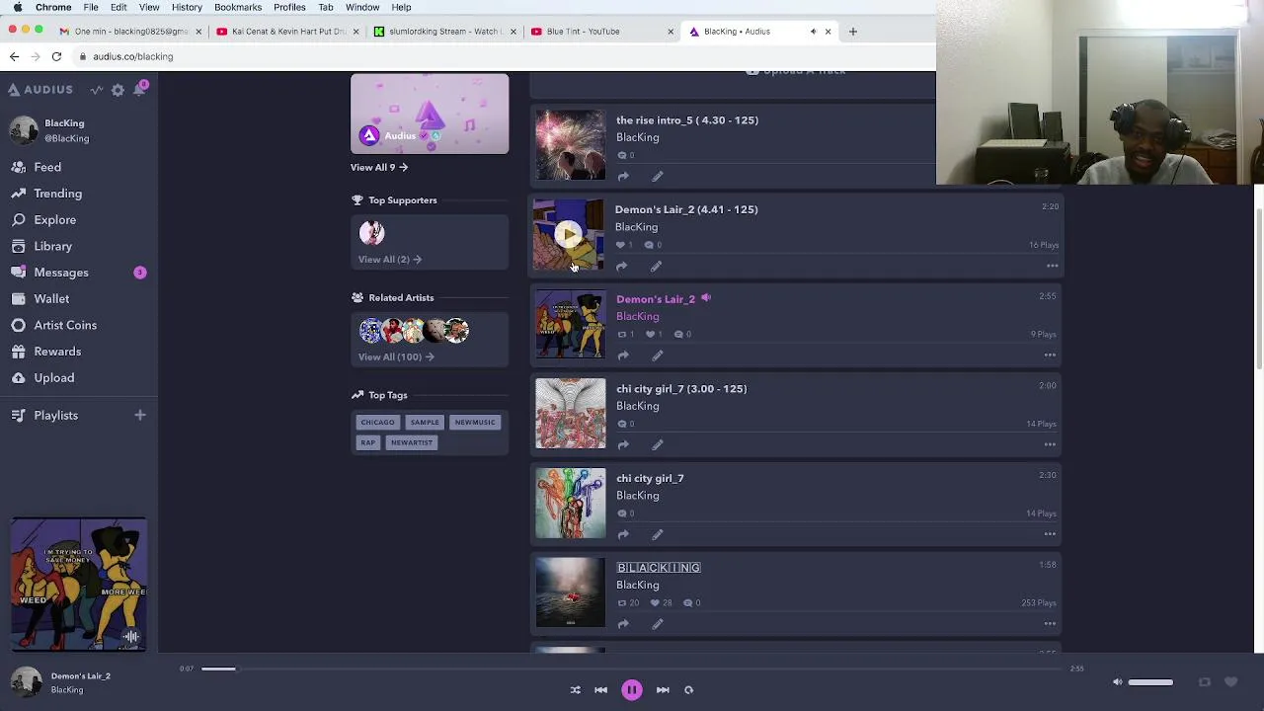Open comments on Demon's Lair_2 (4.41 - 125)
Image resolution: width=1264 pixels, height=711 pixels.
[x=653, y=245]
